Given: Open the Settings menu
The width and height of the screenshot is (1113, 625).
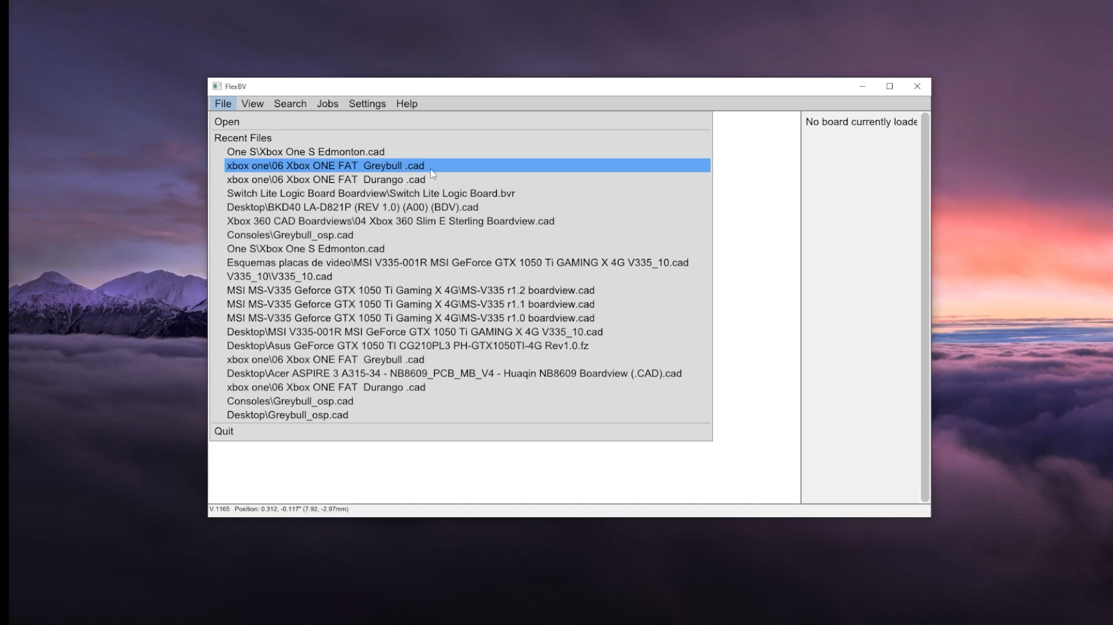Looking at the screenshot, I should pyautogui.click(x=367, y=104).
